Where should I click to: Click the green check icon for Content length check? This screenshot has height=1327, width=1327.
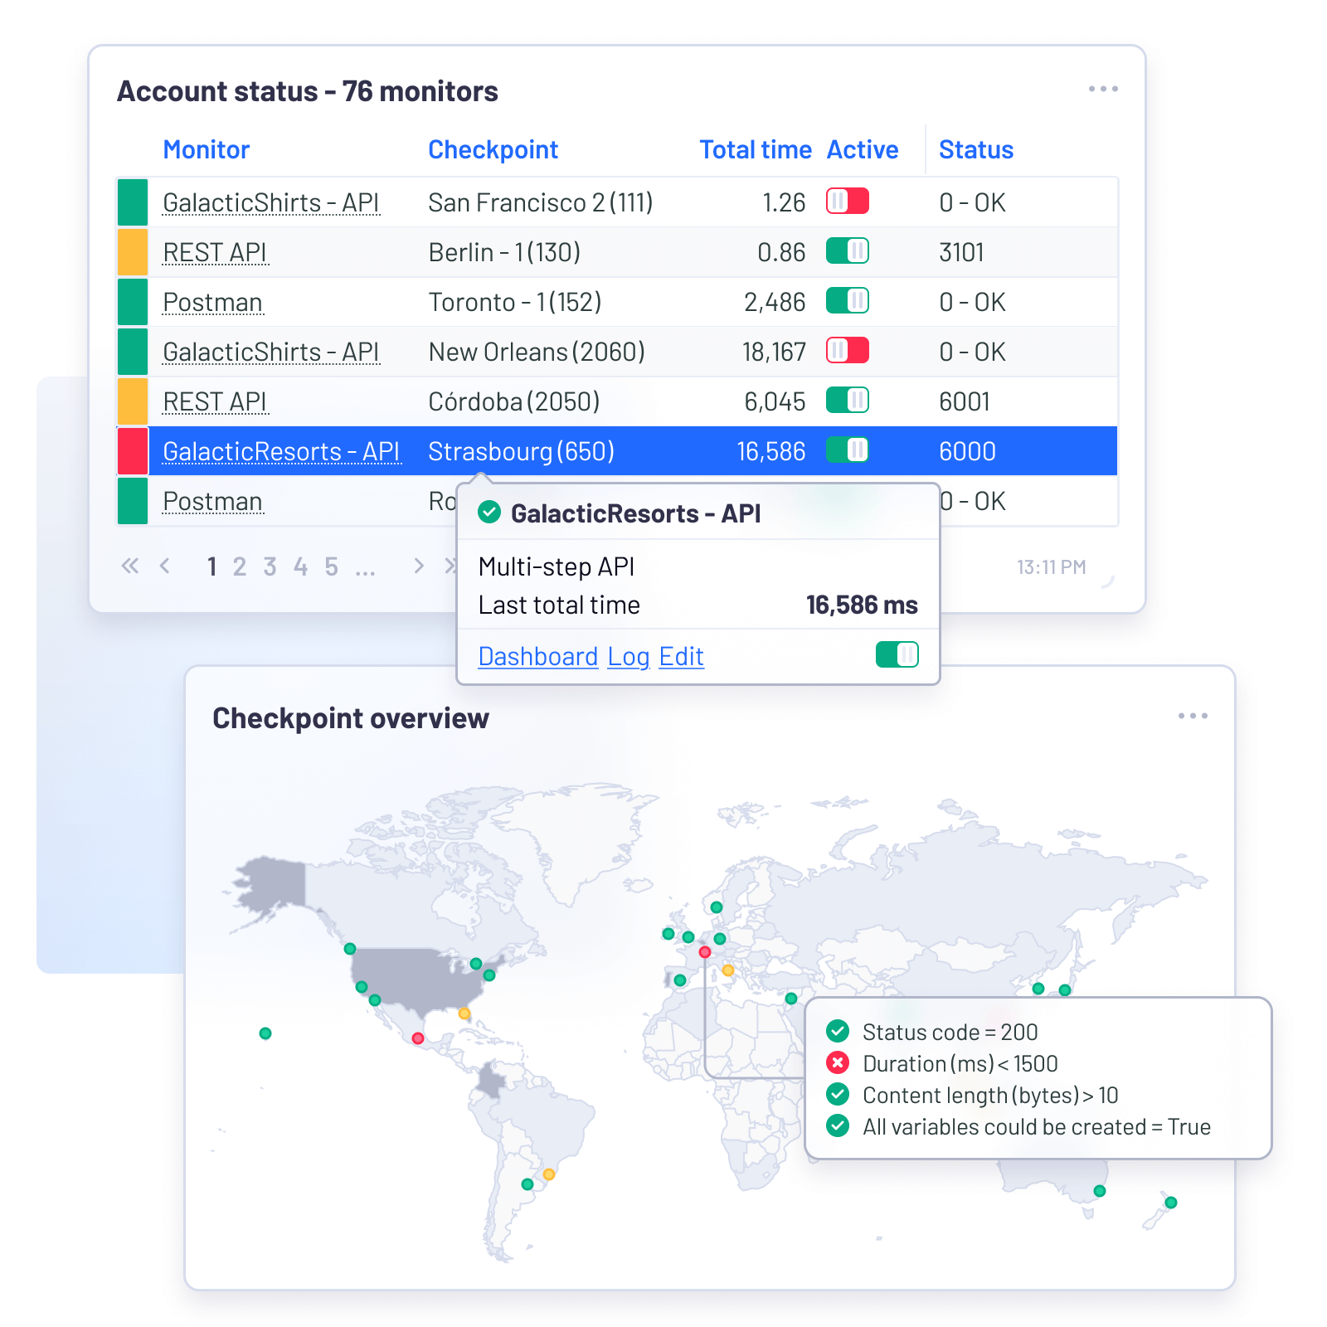[x=838, y=1095]
